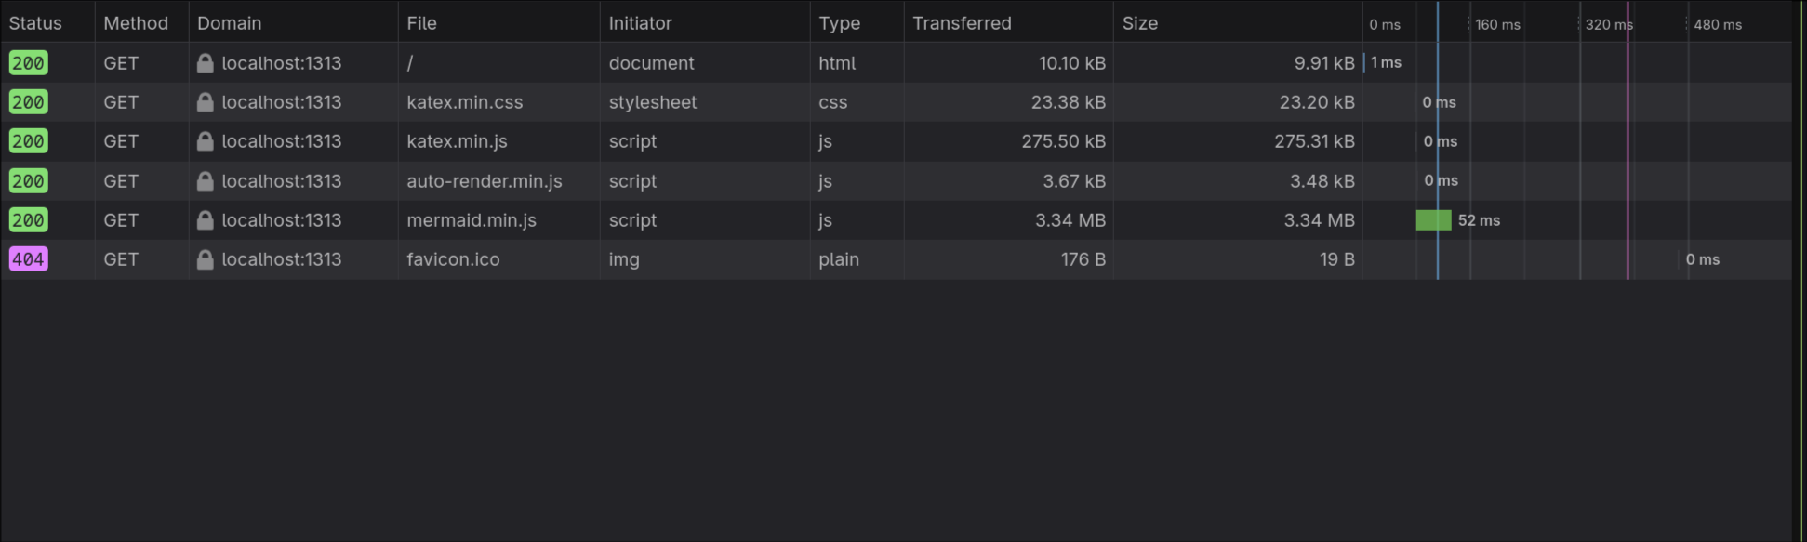Click the 404 status badge on the favicon.ico row
Viewport: 1807px width, 542px height.
click(x=28, y=259)
